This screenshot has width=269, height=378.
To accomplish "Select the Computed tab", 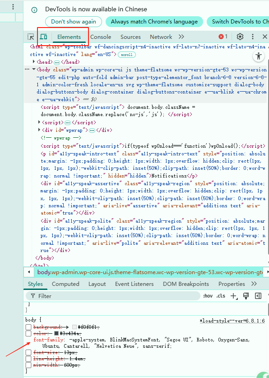I will pos(65,284).
